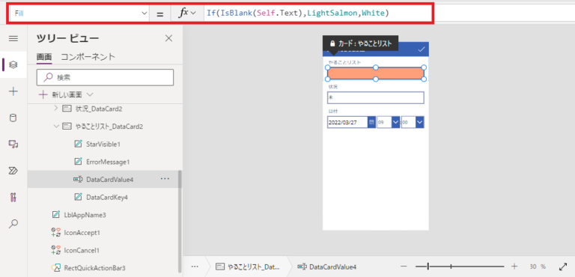This screenshot has width=575, height=277.
Task: Select 状況_DataCard2 in the tree
Action: point(99,109)
